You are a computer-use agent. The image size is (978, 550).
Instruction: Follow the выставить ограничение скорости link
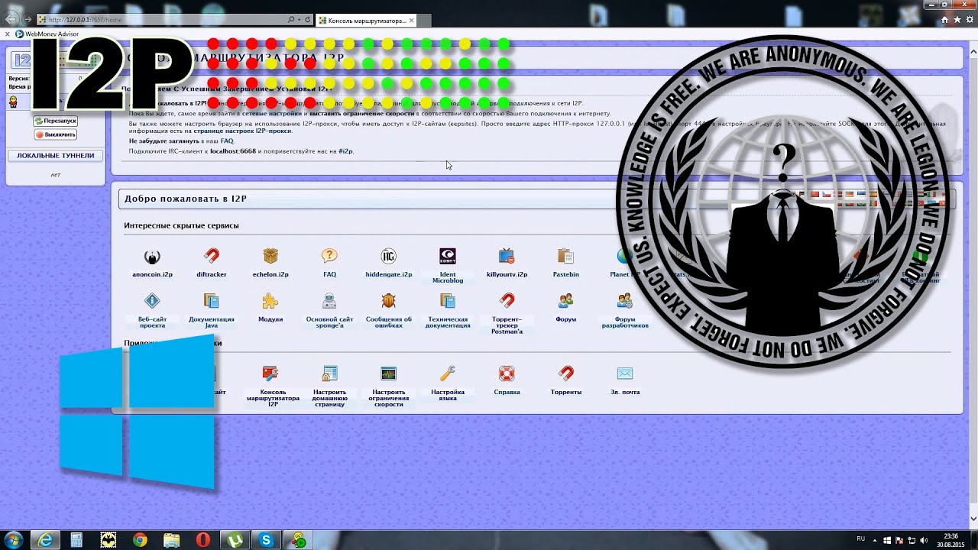click(x=361, y=112)
